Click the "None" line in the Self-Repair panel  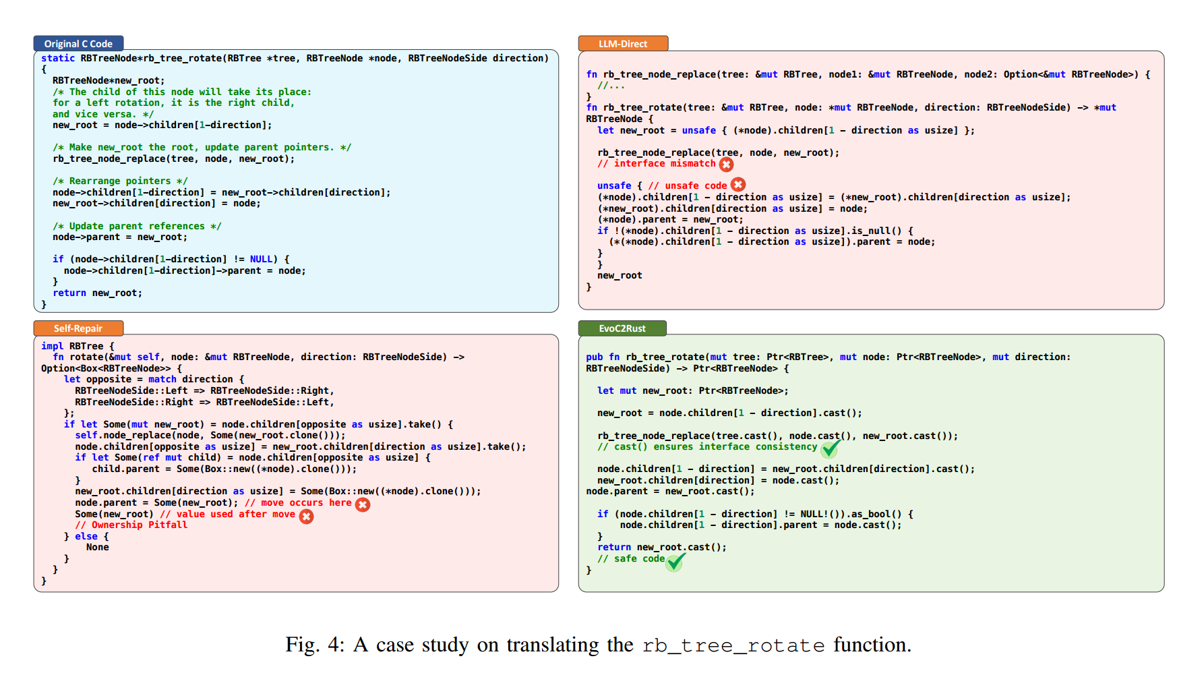[97, 547]
